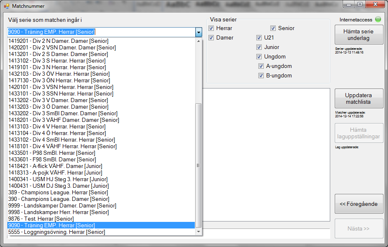This screenshot has width=388, height=247.
Task: Disable the Junior checkbox
Action: 259,47
